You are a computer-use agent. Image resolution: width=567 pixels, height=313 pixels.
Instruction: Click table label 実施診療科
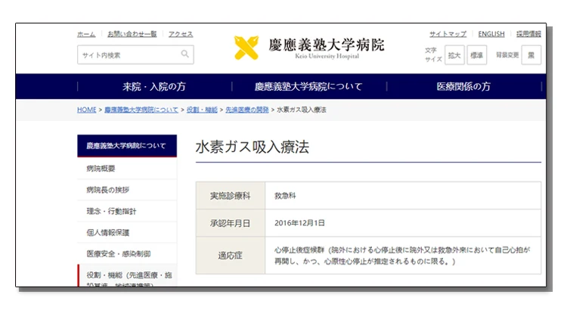[x=231, y=196]
